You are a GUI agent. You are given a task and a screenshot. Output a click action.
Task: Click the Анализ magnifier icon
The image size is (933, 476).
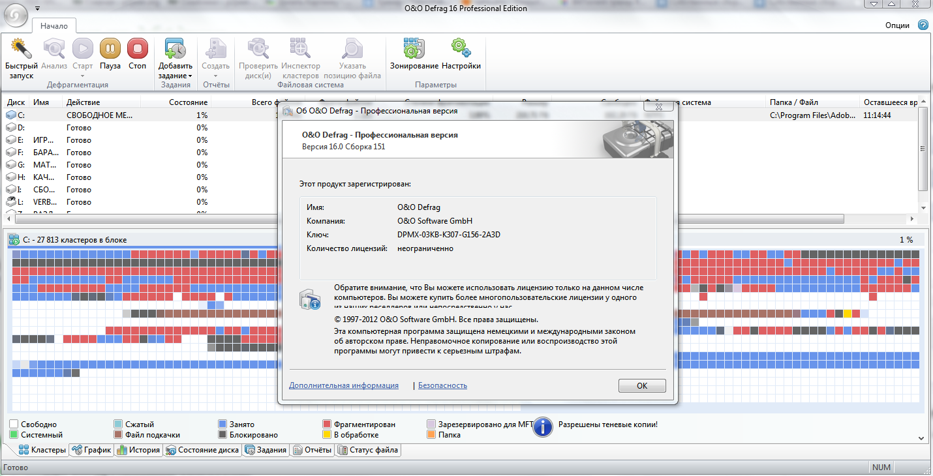click(x=54, y=48)
